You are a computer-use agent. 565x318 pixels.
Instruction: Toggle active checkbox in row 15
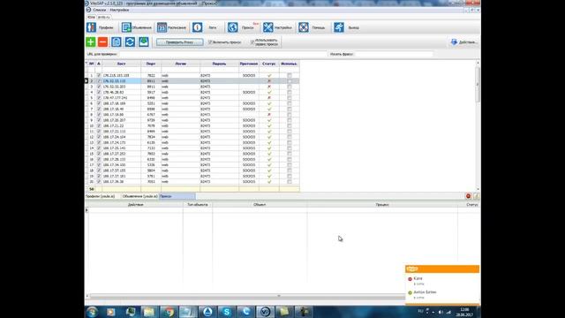(x=99, y=154)
